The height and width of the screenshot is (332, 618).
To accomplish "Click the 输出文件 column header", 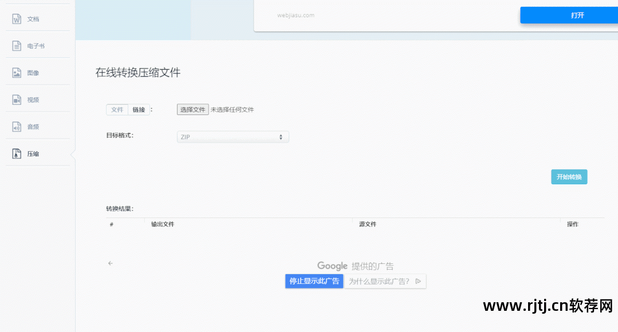I will click(x=163, y=224).
